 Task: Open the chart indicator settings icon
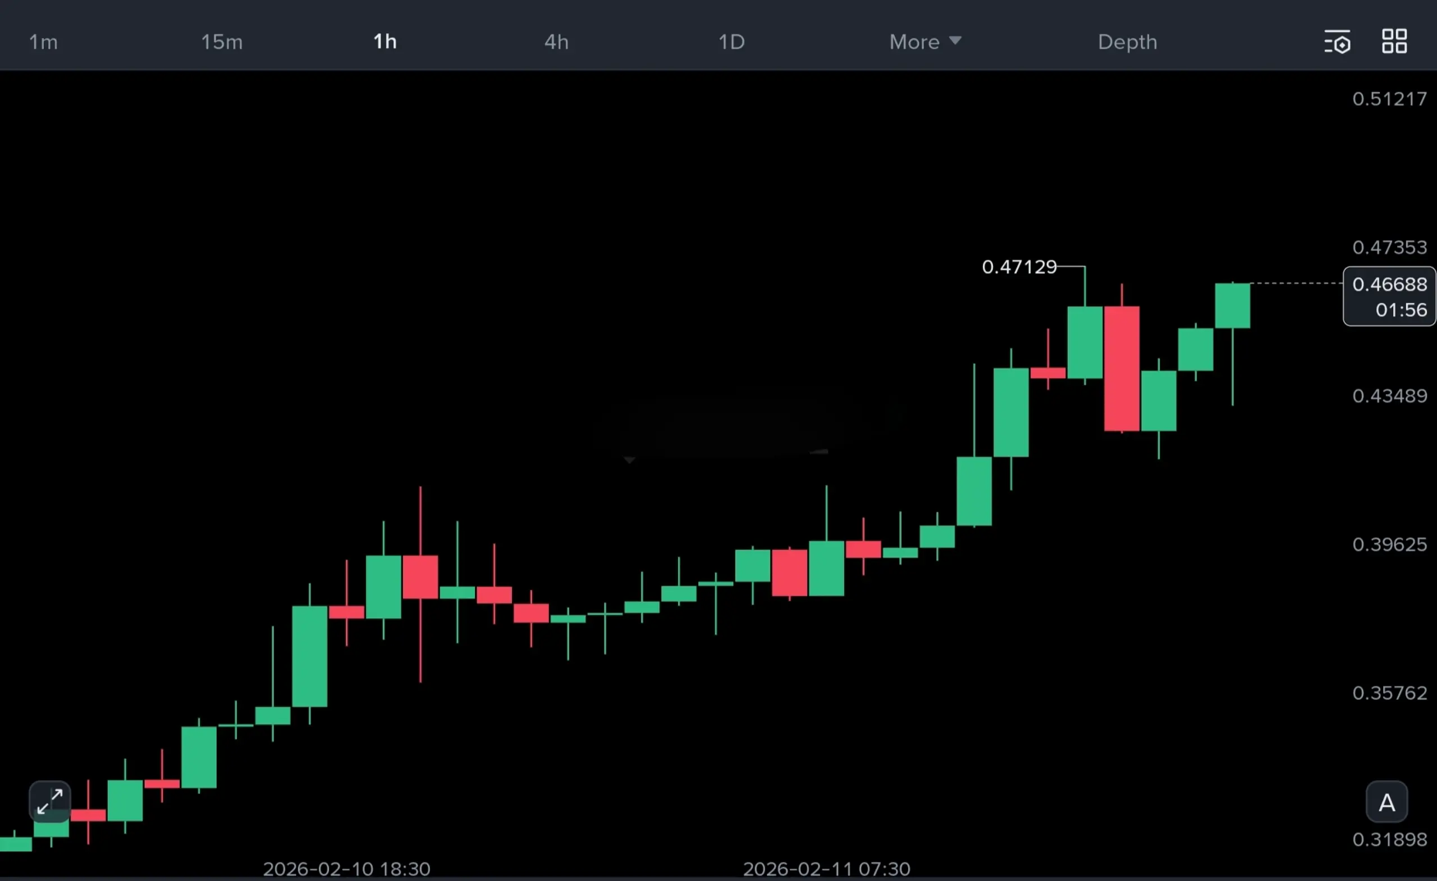1337,42
